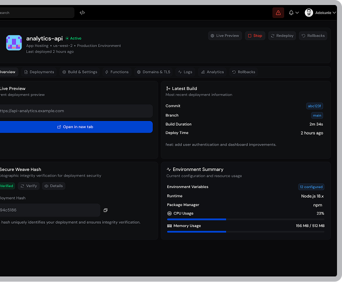The height and width of the screenshot is (282, 342).
Task: Open the Analytics tab
Action: [x=212, y=72]
